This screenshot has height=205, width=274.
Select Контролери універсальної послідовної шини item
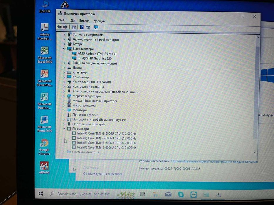[x=105, y=91]
